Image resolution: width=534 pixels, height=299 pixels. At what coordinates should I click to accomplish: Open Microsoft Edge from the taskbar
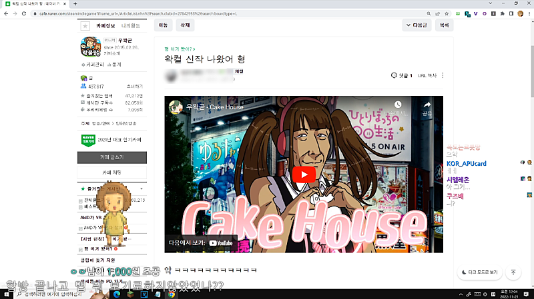pyautogui.click(x=117, y=294)
